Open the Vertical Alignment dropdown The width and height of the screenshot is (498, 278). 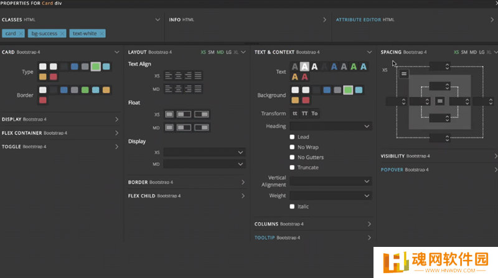coord(331,181)
